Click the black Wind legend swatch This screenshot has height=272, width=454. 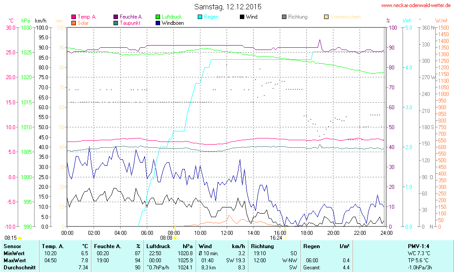click(x=242, y=17)
